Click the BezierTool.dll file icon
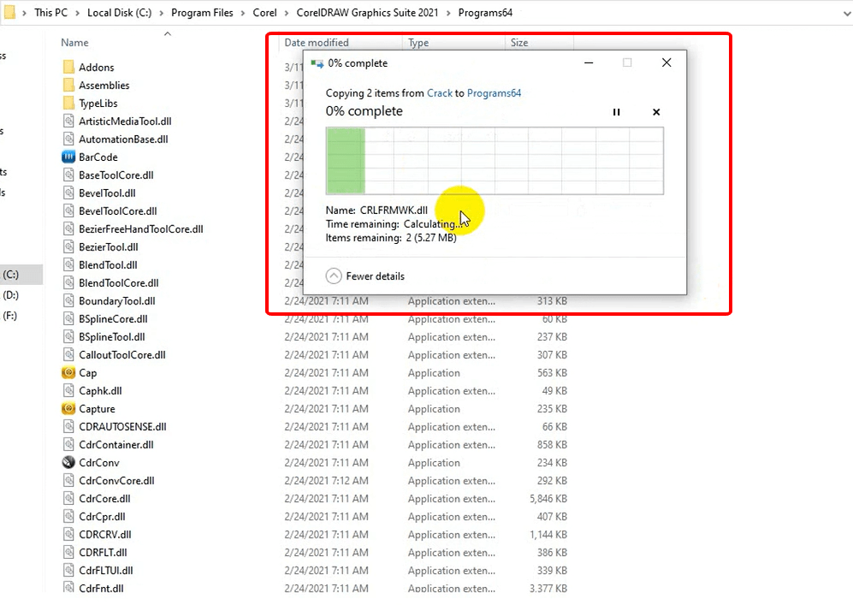The width and height of the screenshot is (853, 605). pos(68,246)
